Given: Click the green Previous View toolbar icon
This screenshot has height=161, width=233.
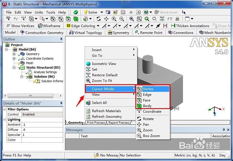Looking at the screenshot, I should click(x=147, y=19).
